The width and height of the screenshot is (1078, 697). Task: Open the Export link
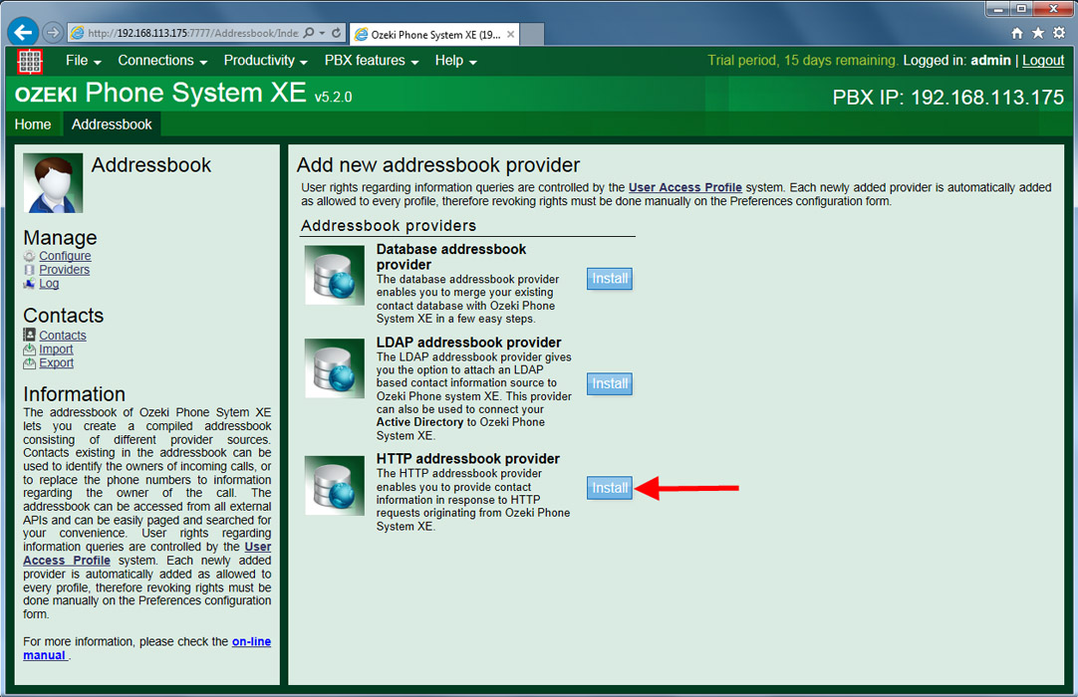pyautogui.click(x=57, y=362)
